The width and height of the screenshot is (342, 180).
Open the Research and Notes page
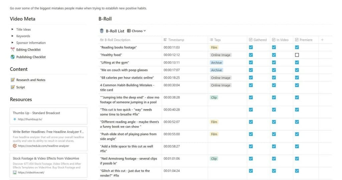tap(31, 80)
